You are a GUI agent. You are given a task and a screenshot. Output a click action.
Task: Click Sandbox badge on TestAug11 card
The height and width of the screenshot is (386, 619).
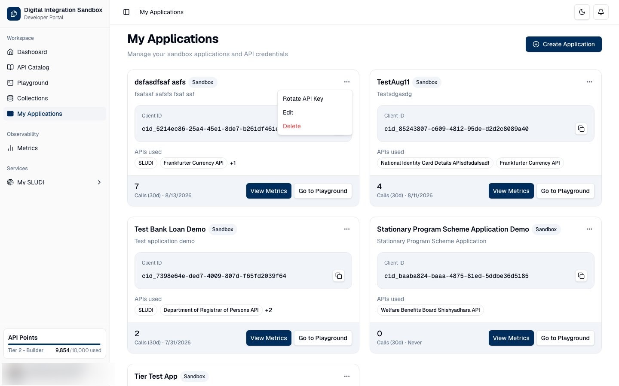tap(426, 82)
